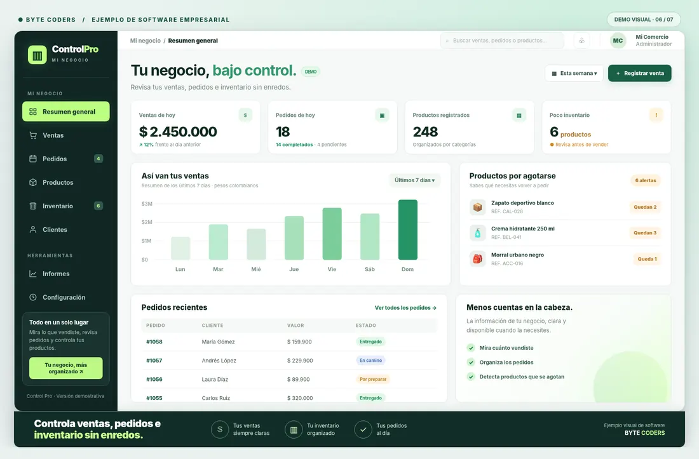Click the DEMO tag beside headline

pos(311,72)
